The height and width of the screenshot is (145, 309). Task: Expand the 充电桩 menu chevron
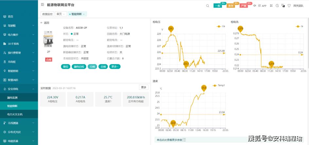coord(33,62)
